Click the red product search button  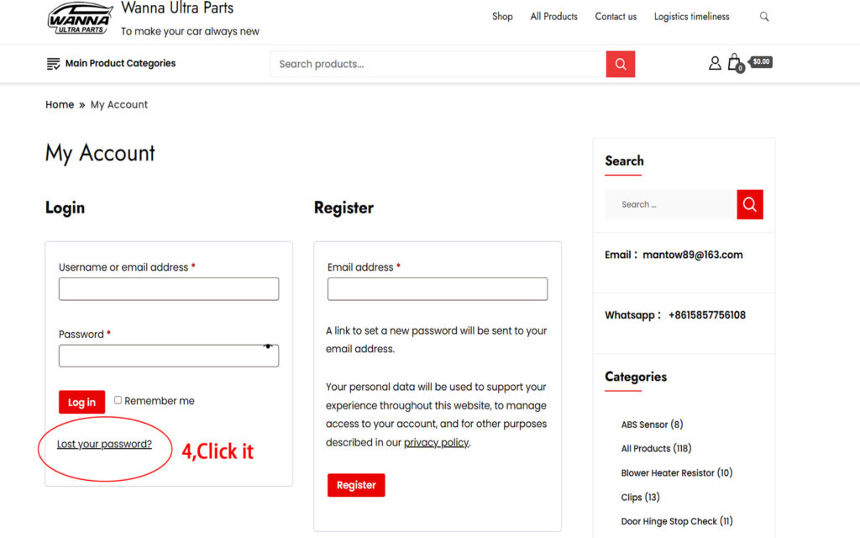coord(621,64)
